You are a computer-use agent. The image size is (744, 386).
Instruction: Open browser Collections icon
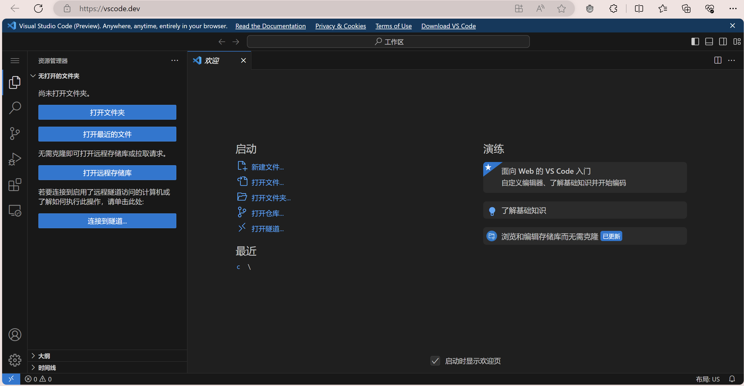[x=686, y=8]
